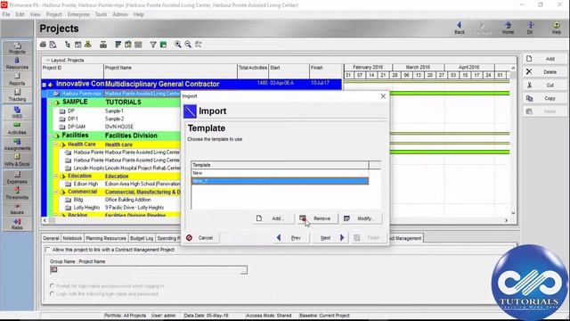The height and width of the screenshot is (321, 570).
Task: Switch to the Notebook tab
Action: [x=72, y=238]
